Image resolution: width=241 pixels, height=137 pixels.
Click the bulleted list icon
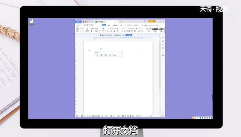(122, 28)
